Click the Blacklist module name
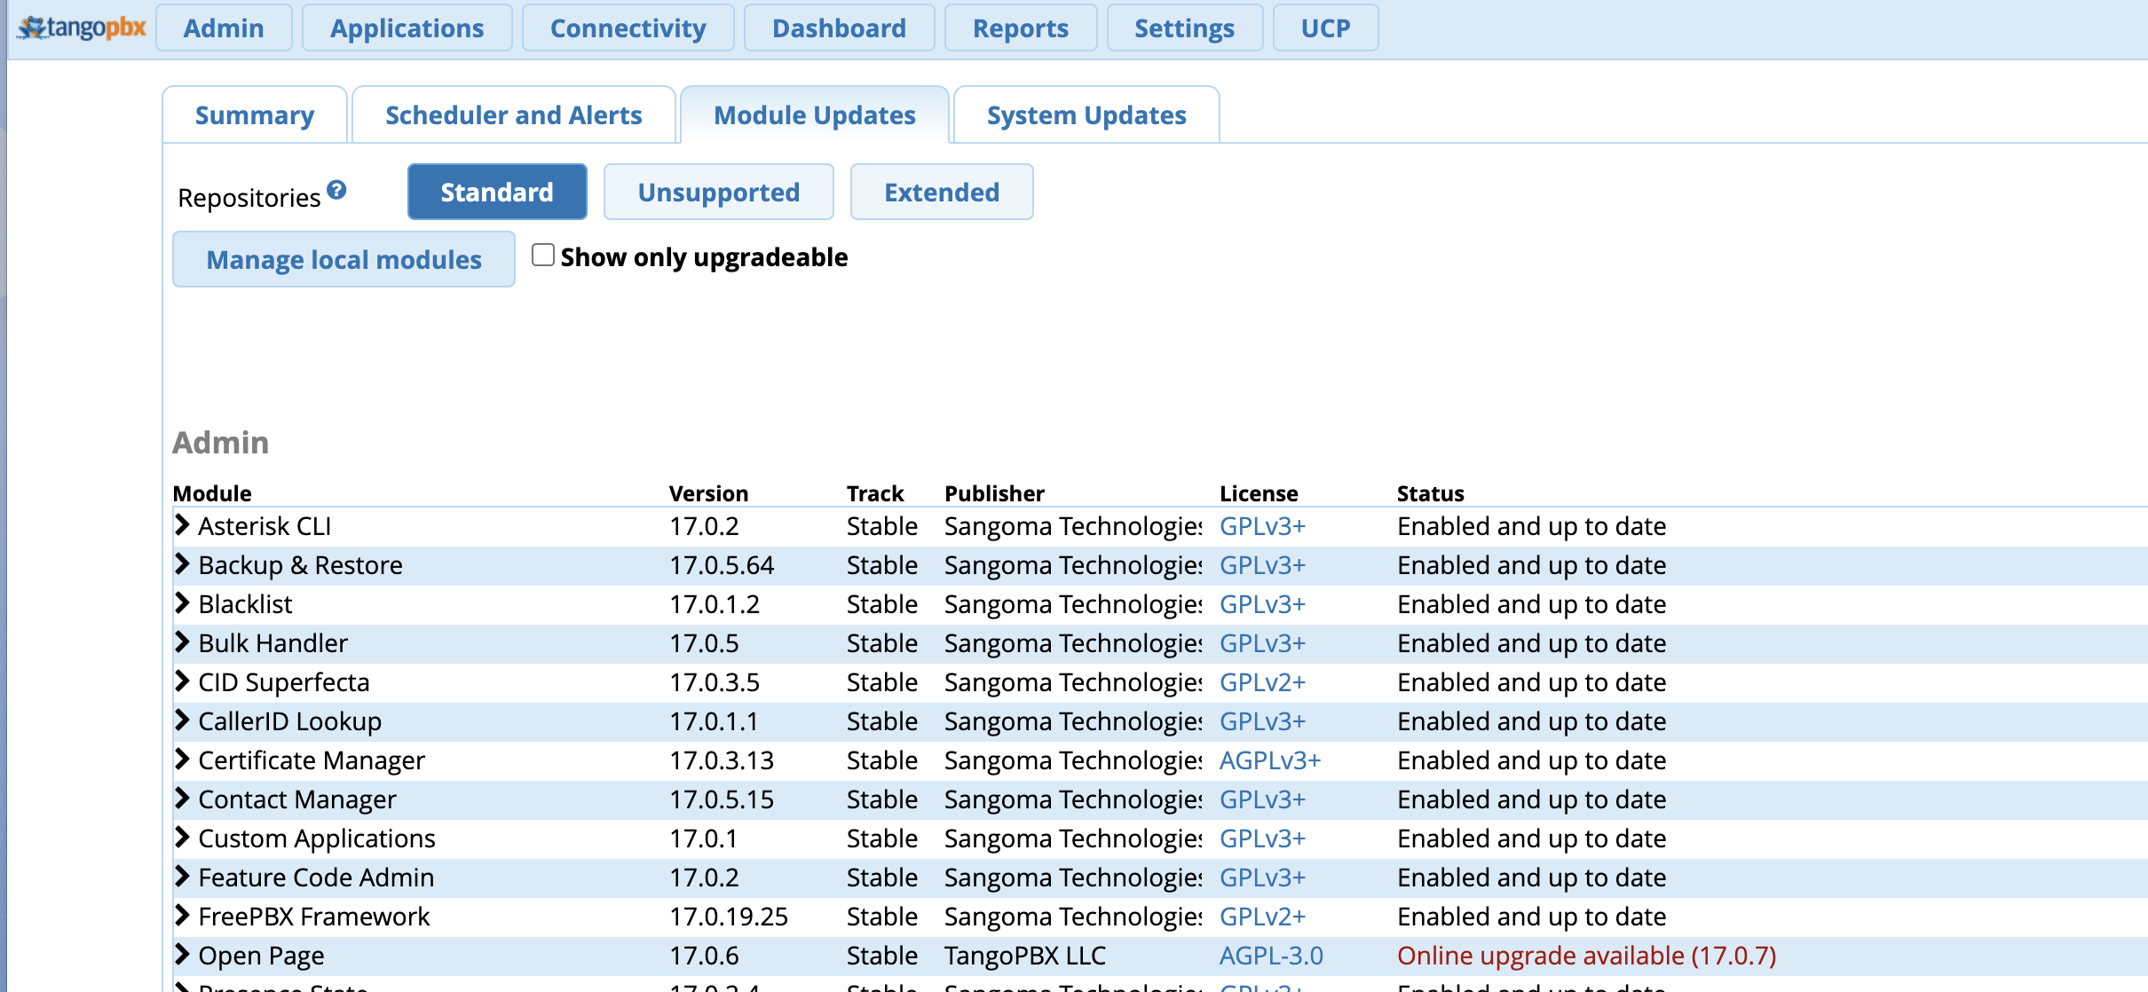The width and height of the screenshot is (2148, 992). click(x=245, y=604)
